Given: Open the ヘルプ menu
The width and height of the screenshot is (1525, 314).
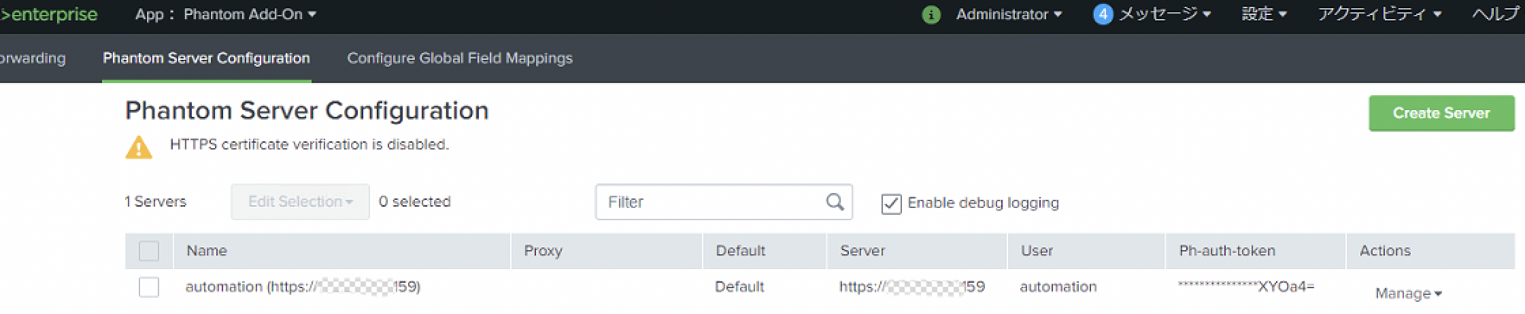Looking at the screenshot, I should (x=1495, y=14).
